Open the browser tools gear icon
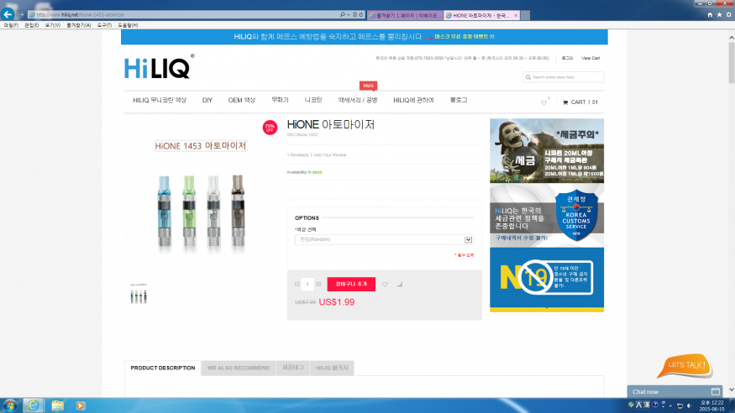 pos(728,15)
